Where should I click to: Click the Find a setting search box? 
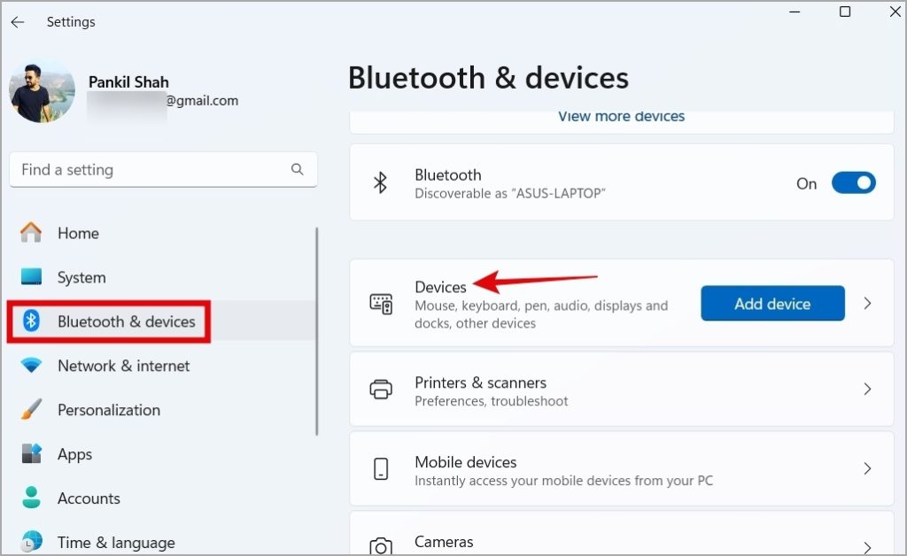tap(151, 169)
